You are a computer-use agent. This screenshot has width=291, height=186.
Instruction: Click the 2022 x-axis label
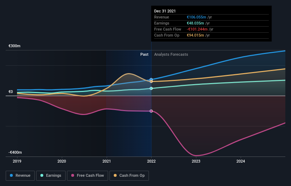(151, 161)
